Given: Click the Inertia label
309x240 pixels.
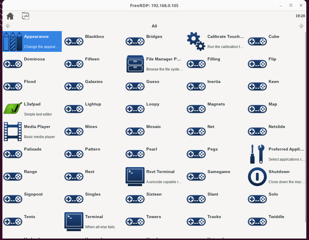Looking at the screenshot, I should pos(214,82).
